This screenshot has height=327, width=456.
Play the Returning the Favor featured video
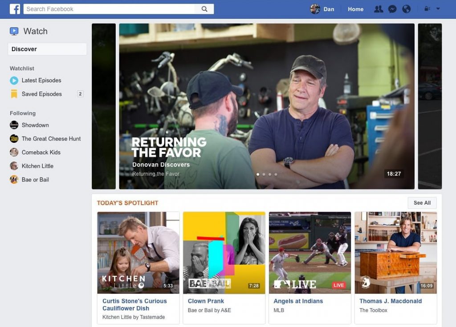point(266,106)
